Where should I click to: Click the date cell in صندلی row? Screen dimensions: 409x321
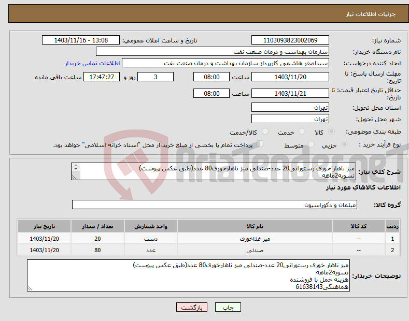[x=45, y=250]
